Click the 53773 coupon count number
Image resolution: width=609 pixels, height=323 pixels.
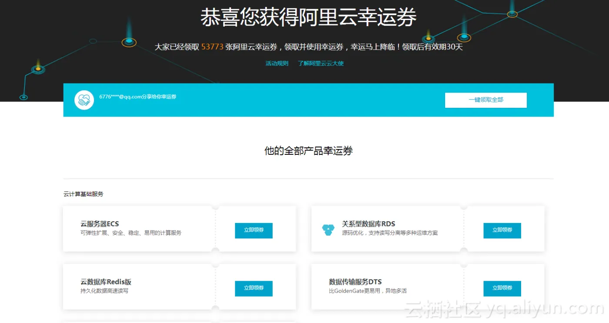pyautogui.click(x=212, y=47)
